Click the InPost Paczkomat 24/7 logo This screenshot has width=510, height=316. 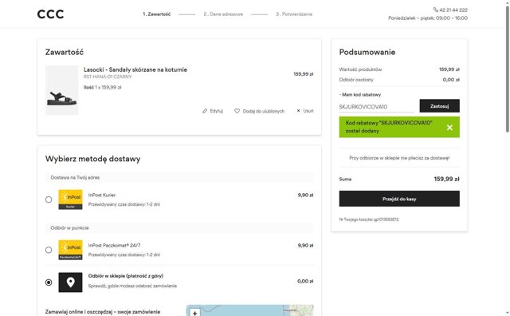(70, 250)
